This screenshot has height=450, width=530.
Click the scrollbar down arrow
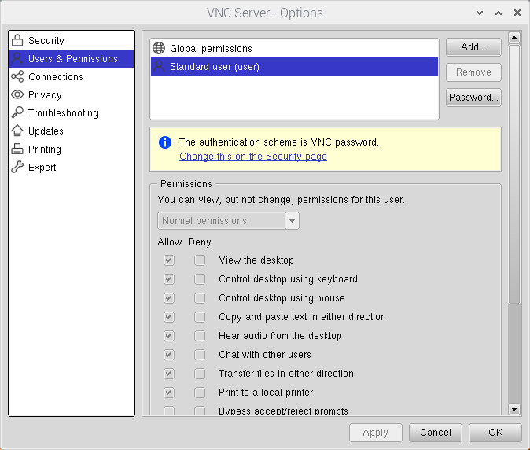(x=514, y=409)
